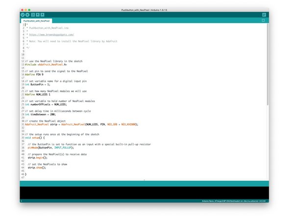Click 'int numberOfPixels = NUM_LEDS;' line
The width and height of the screenshot is (290, 218).
click(46, 105)
